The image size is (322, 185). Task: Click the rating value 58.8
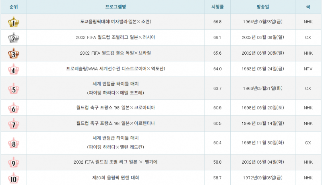point(217,162)
